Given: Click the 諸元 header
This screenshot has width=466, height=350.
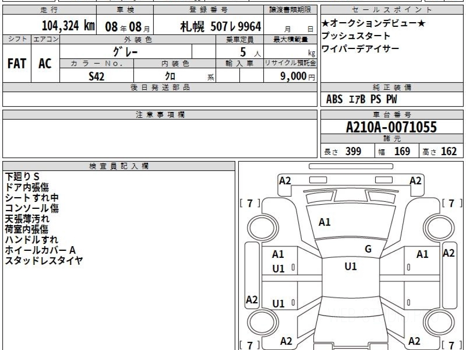Looking at the screenshot, I should coord(392,139).
